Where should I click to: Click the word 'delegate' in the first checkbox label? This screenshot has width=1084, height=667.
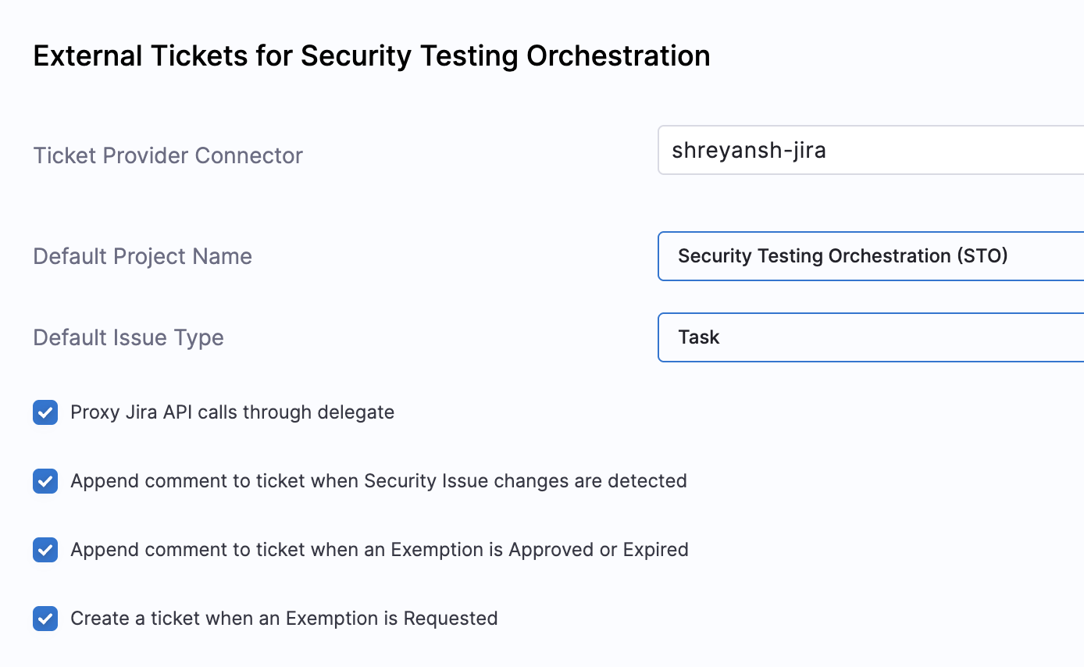click(x=360, y=412)
